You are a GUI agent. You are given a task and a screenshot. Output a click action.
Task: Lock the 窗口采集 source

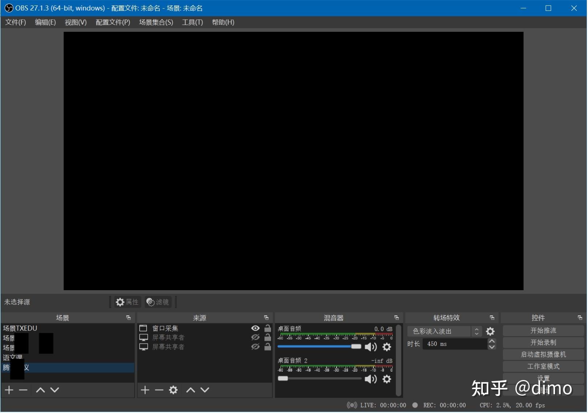tap(267, 328)
